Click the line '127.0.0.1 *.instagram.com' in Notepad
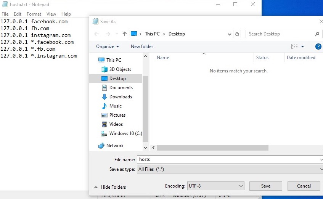Image resolution: width=323 pixels, height=199 pixels. pos(39,56)
